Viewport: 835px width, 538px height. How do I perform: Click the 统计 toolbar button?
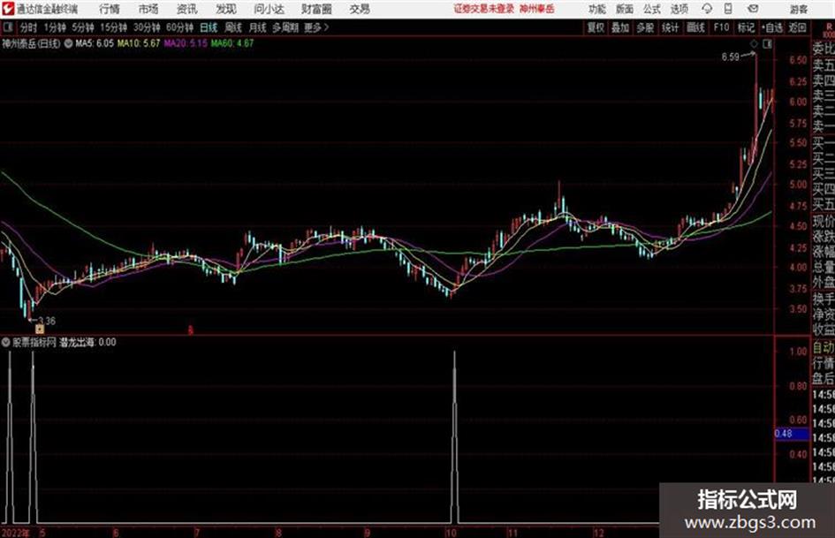click(x=670, y=27)
